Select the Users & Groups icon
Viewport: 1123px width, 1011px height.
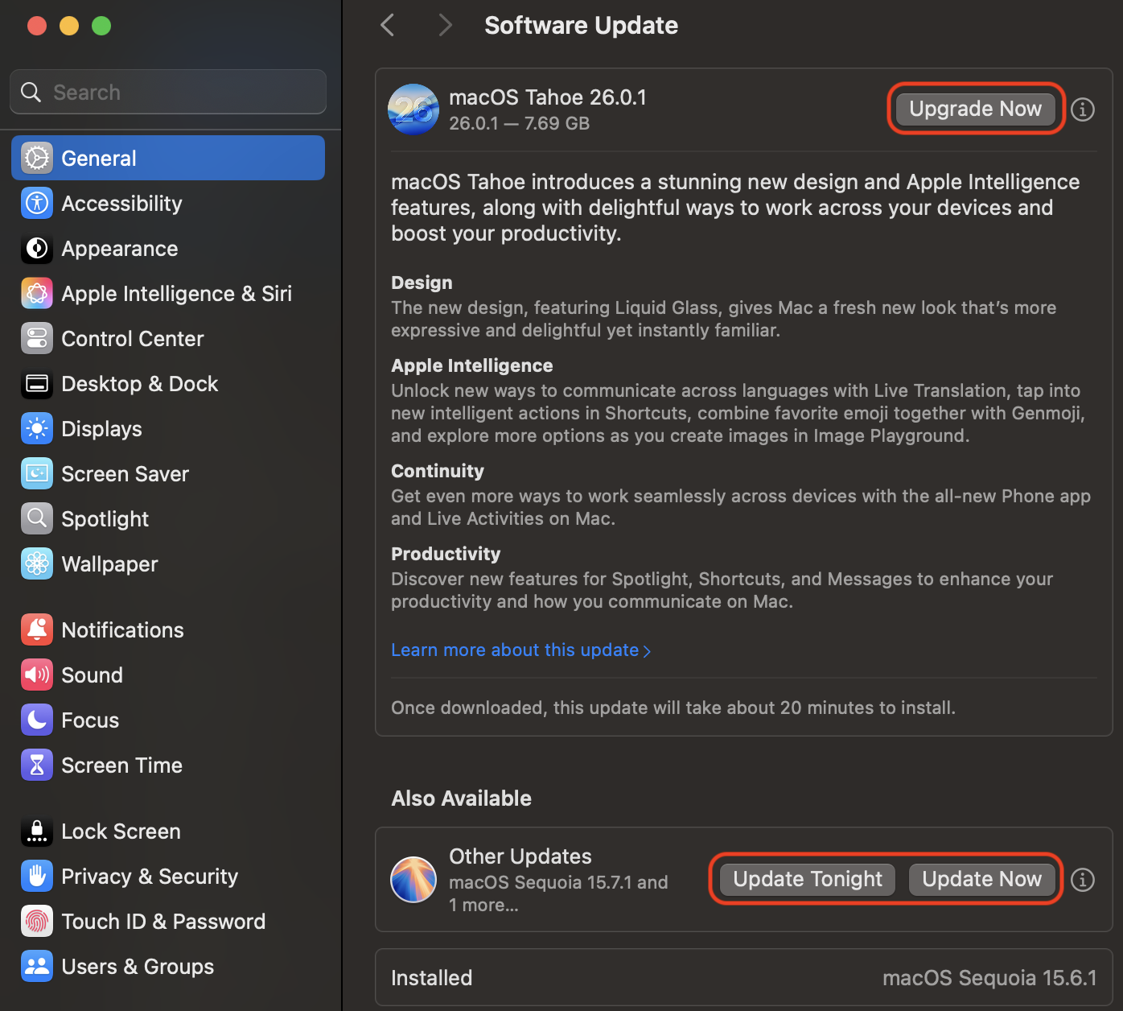[37, 966]
